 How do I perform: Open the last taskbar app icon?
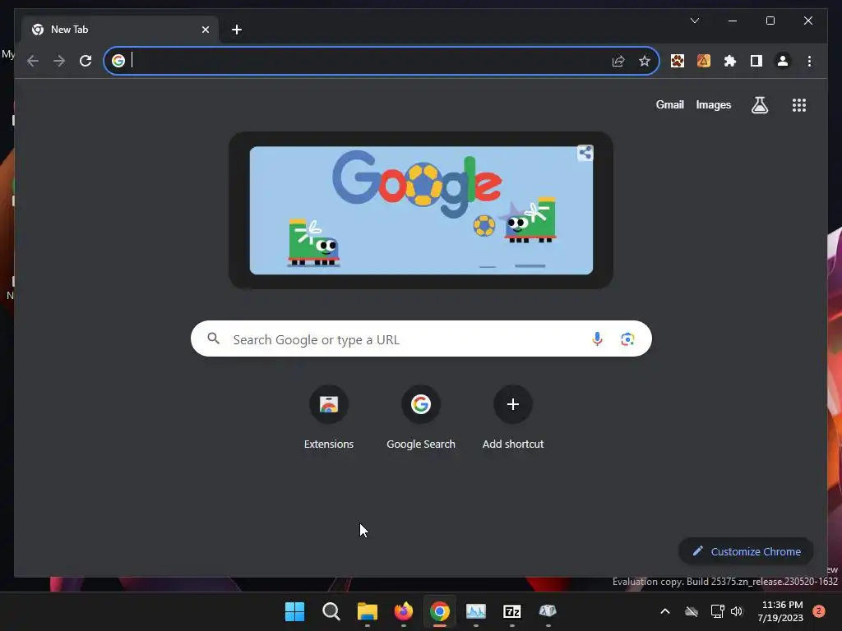point(548,611)
